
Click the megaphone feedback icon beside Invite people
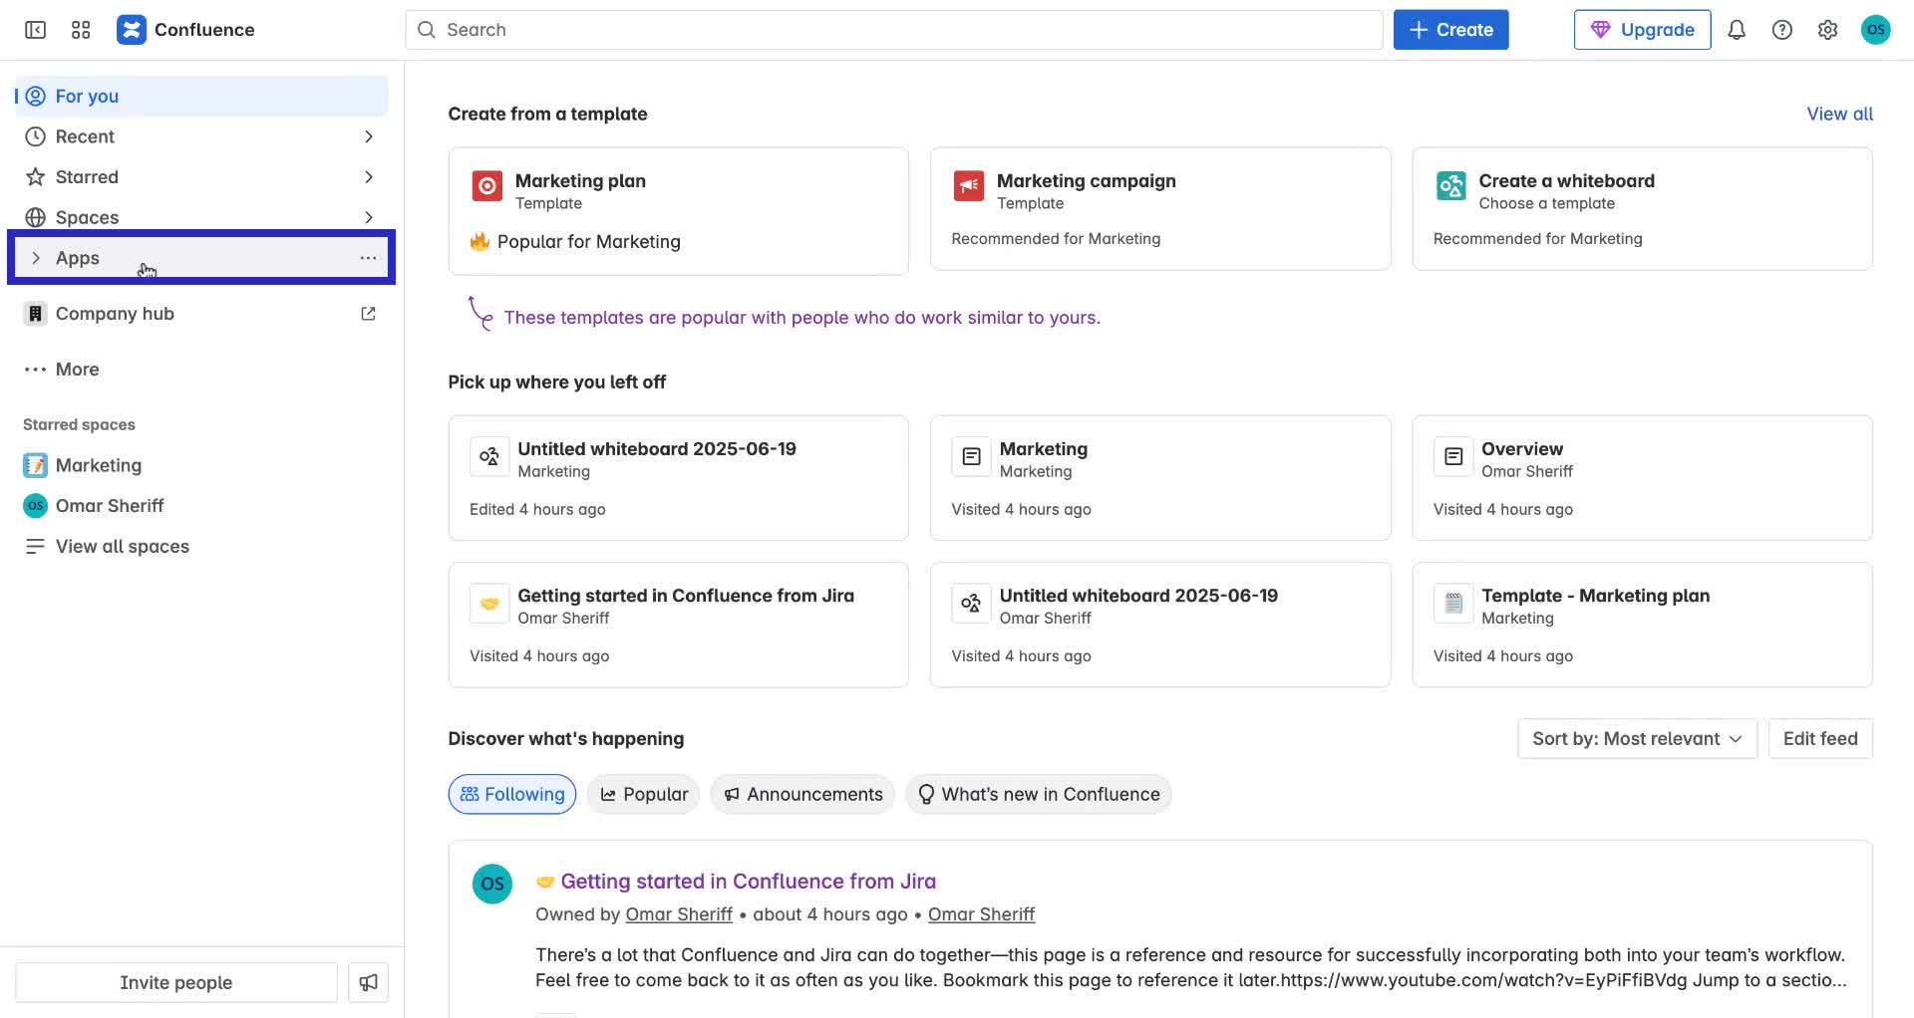(x=368, y=982)
